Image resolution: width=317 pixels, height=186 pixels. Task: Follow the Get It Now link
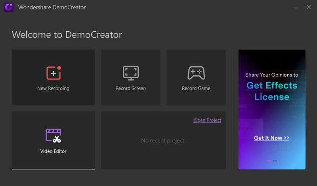[x=271, y=138]
